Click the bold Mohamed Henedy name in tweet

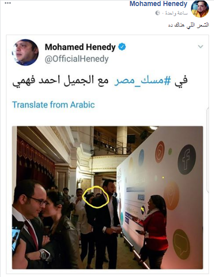click(x=80, y=47)
